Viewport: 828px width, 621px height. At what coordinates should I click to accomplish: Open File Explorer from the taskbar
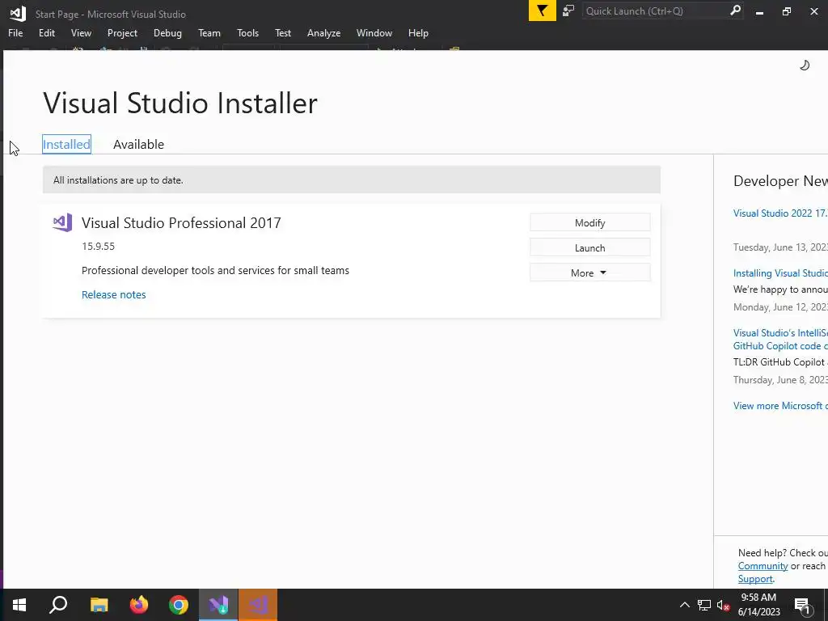tap(99, 605)
